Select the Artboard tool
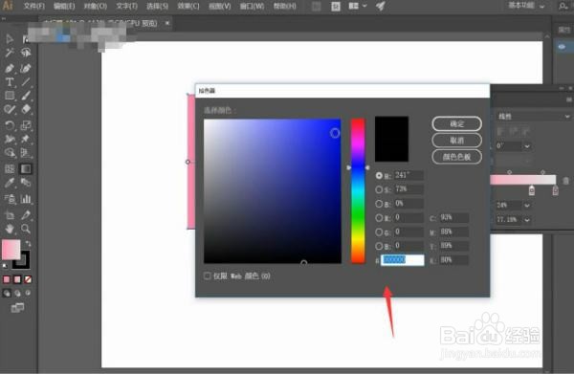 click(x=10, y=215)
